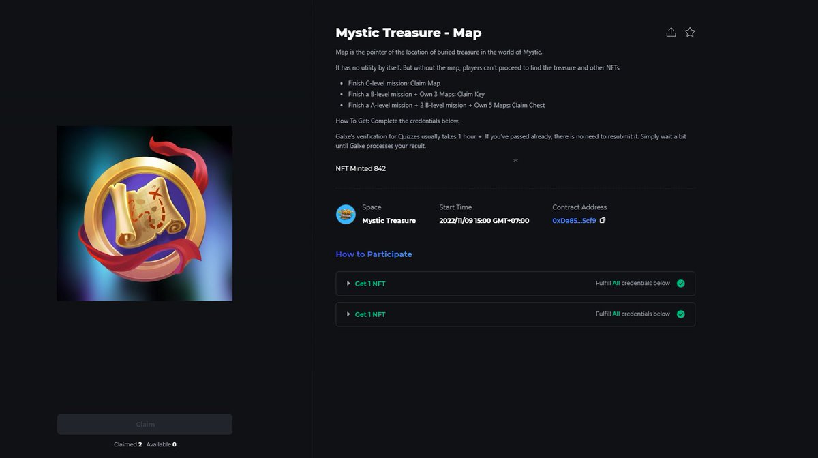Select the How to Participate heading
This screenshot has height=458, width=818.
click(x=374, y=253)
